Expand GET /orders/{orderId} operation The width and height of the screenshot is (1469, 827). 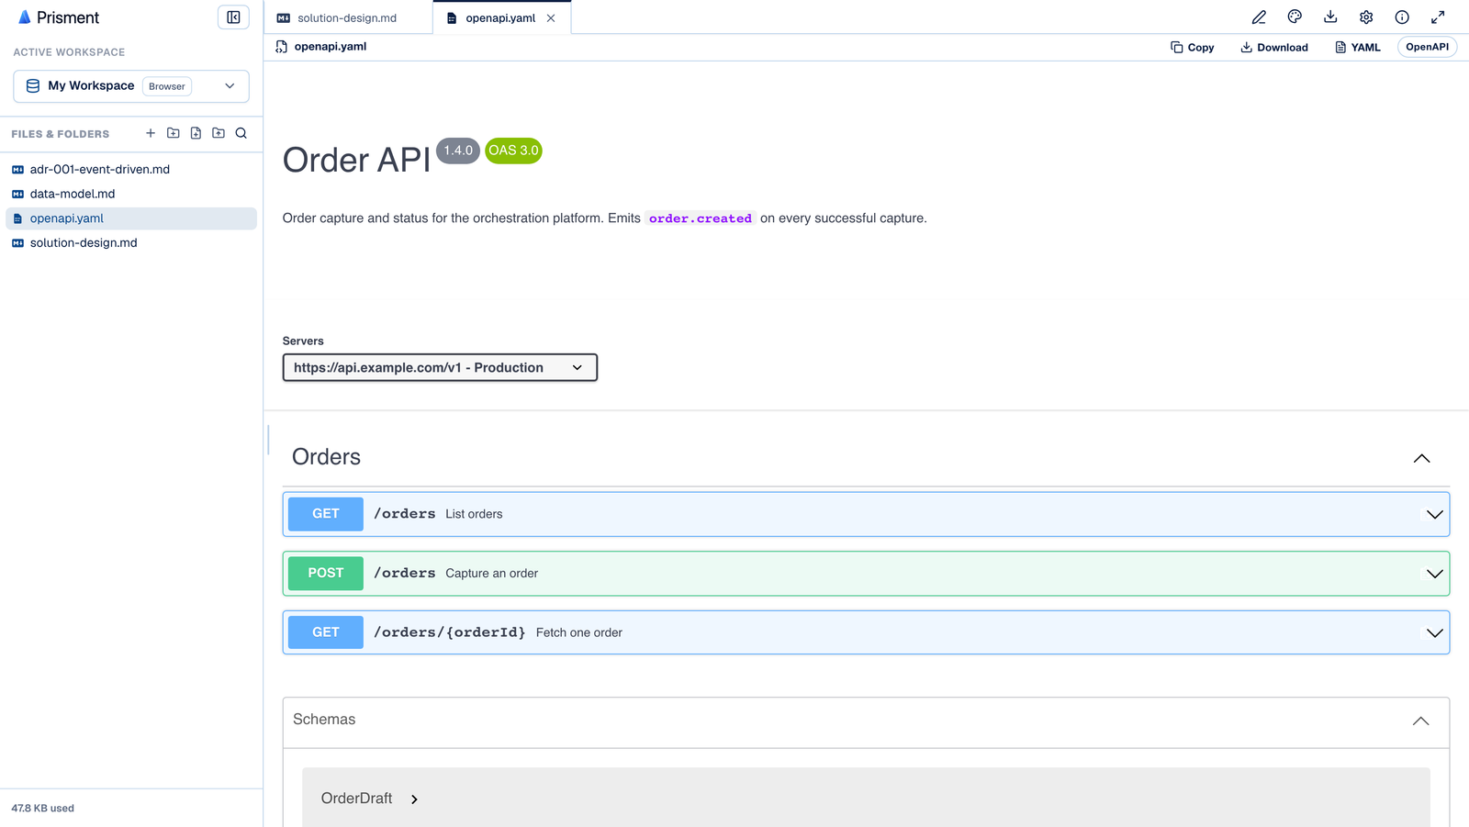[x=1434, y=633]
